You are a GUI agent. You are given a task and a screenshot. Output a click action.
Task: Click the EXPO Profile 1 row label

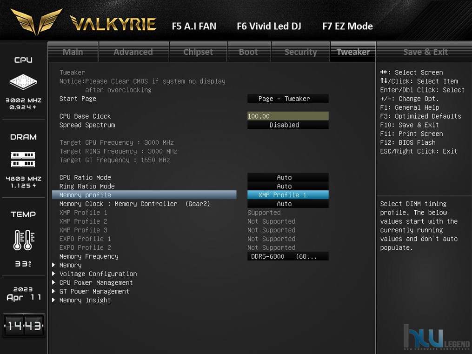click(85, 239)
